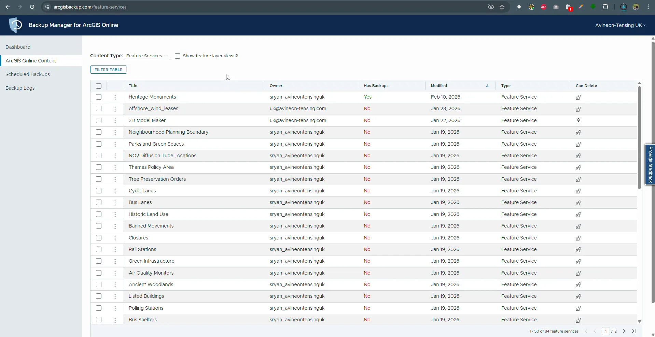Click Backup Manager shield logo

pos(15,25)
